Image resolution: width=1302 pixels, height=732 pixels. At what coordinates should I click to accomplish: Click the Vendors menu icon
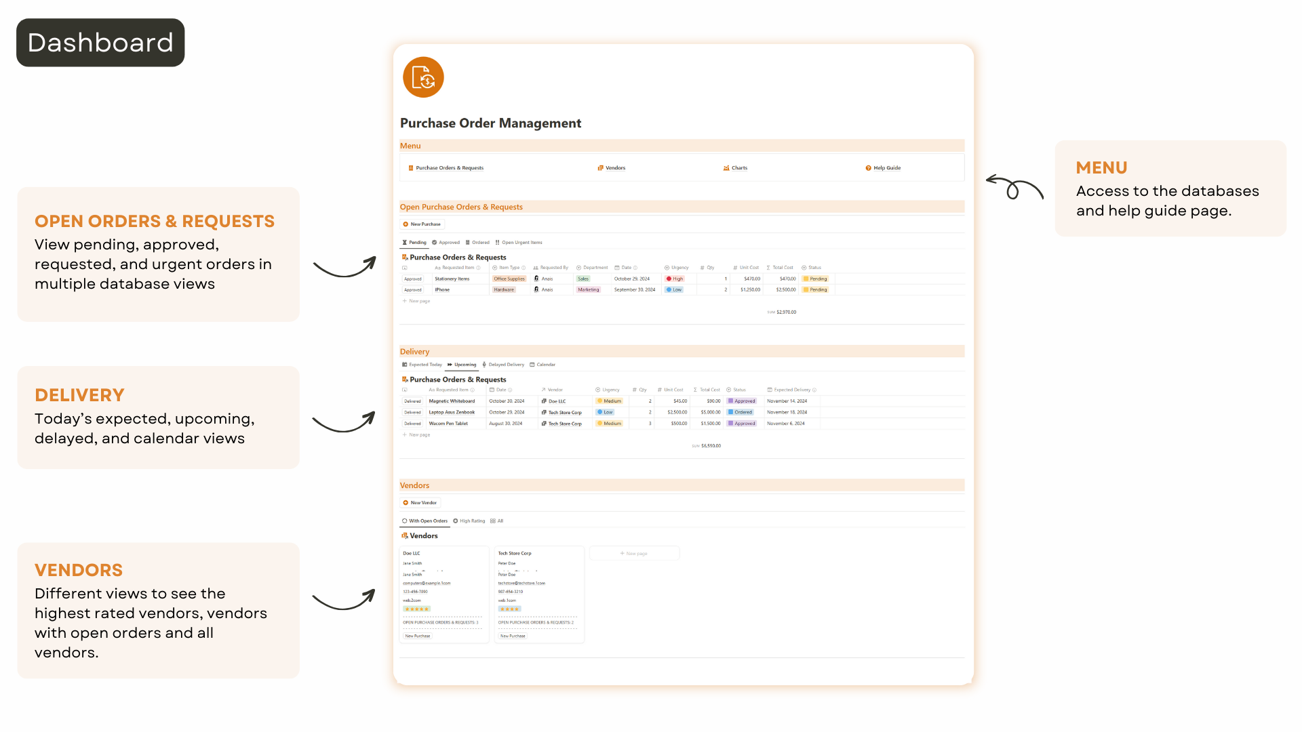coord(600,168)
